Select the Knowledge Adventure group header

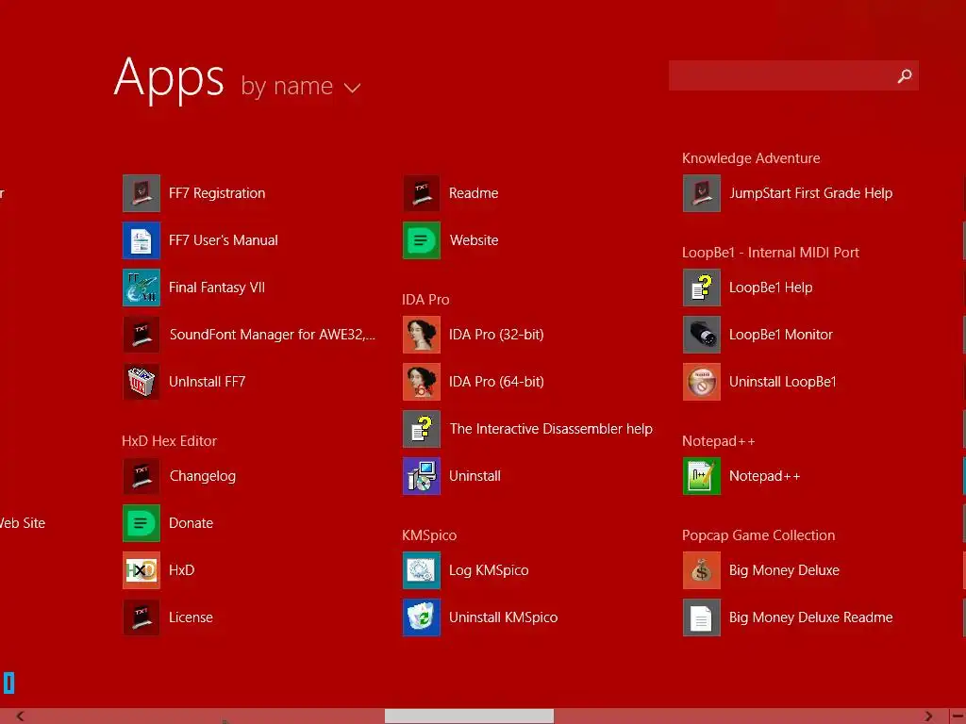[751, 158]
